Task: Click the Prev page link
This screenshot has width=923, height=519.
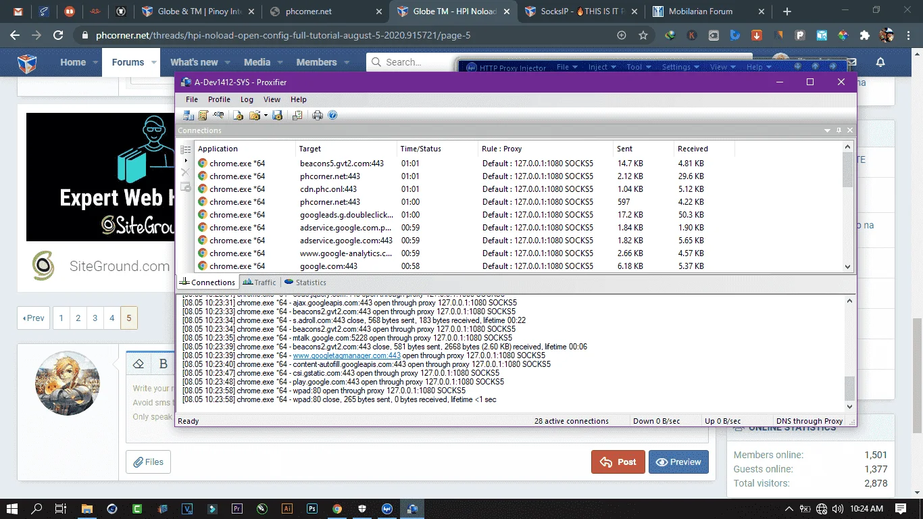Action: (33, 318)
